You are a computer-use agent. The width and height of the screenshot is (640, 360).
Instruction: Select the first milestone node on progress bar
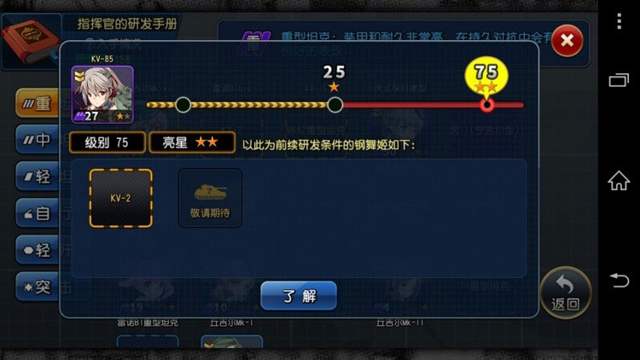[183, 105]
